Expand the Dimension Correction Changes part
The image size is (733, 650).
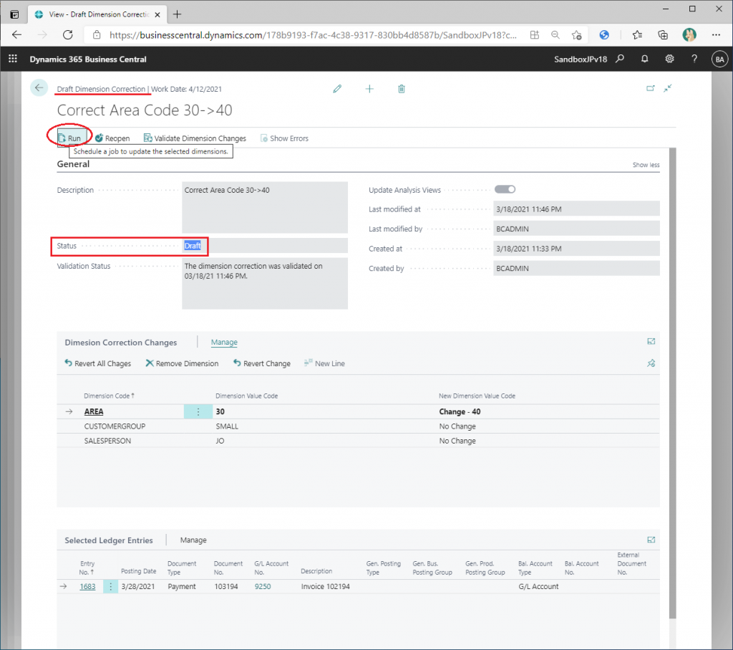(x=651, y=342)
